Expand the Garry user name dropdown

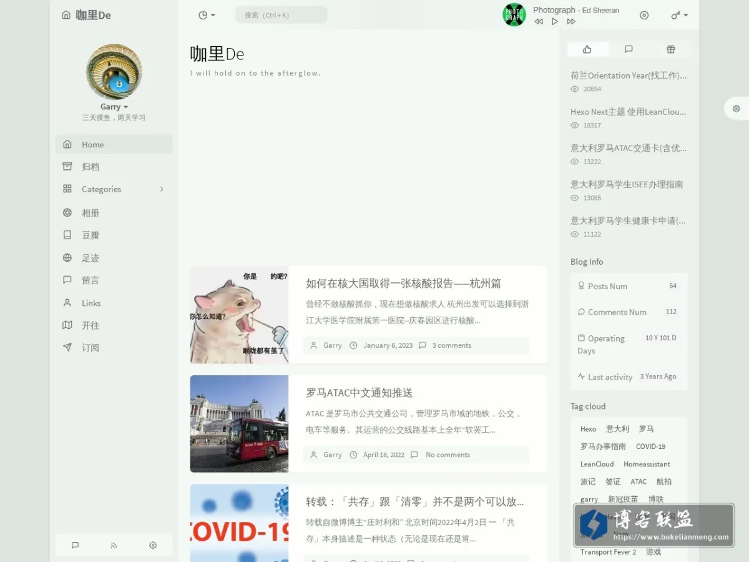(114, 107)
